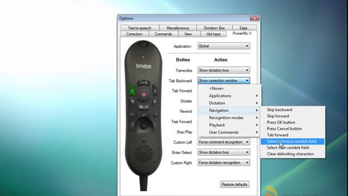Click the red record button on microphone image

(144, 95)
